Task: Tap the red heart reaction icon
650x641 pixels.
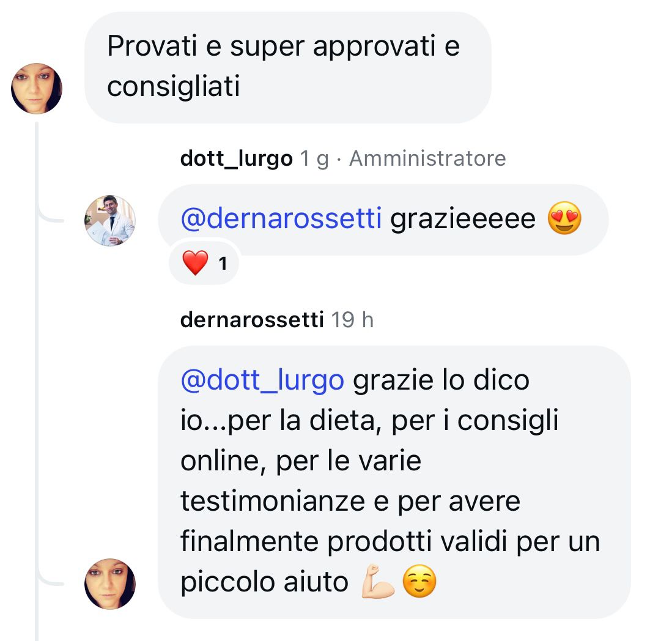Action: coord(195,263)
